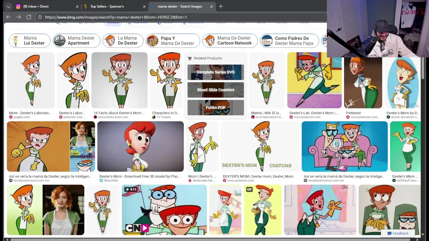This screenshot has width=429, height=241.
Task: Select the Mama Dexter Apartment suggestion chip
Action: [76, 41]
